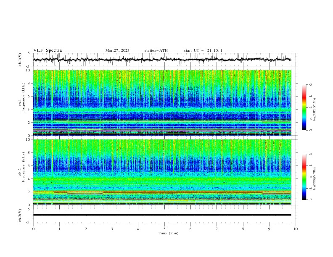This screenshot has height=257, width=333.
Task: Click time axis tick label "3"
Action: click(112, 229)
